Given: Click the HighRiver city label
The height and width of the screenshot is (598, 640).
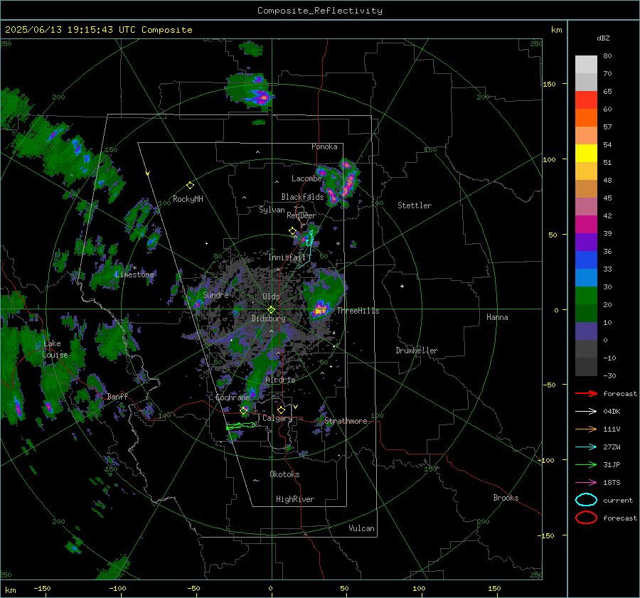Looking at the screenshot, I should tap(295, 499).
